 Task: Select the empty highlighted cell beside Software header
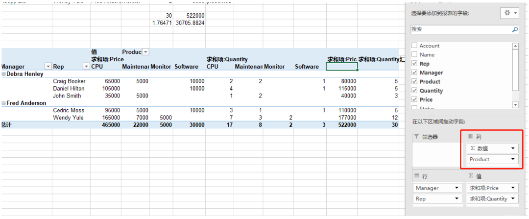tap(342, 67)
